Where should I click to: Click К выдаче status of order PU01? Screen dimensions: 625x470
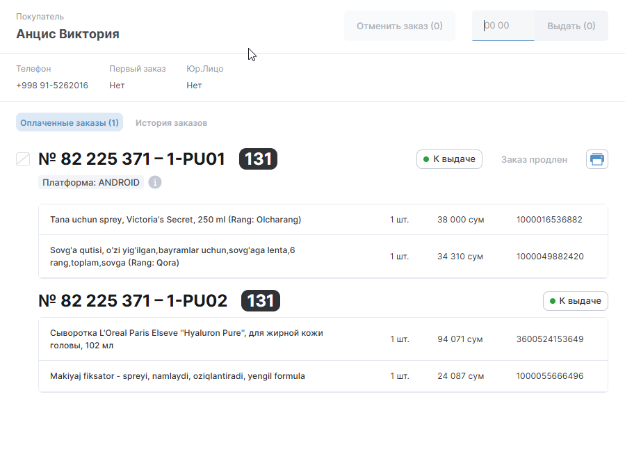click(448, 159)
